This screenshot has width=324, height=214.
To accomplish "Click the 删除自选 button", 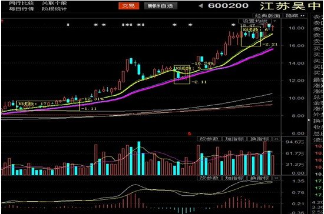I will (x=161, y=6).
